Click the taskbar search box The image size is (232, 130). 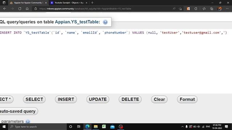37,127
